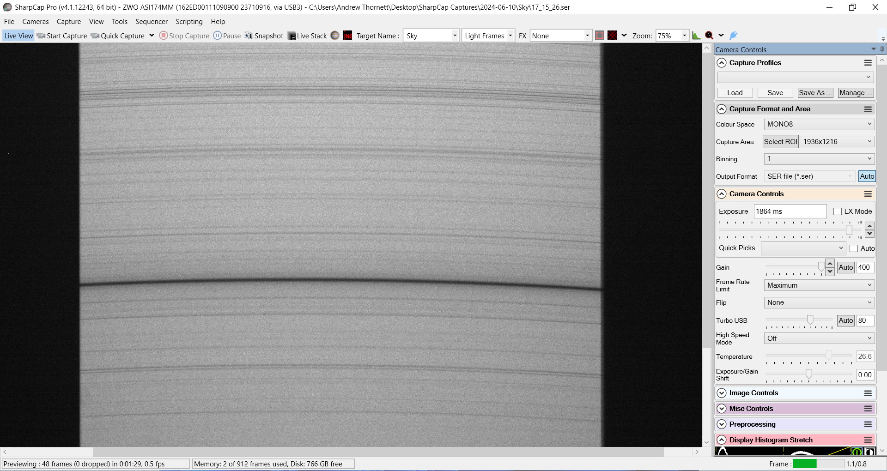The image size is (887, 471).
Task: Open the Camera Controls section menu
Action: [x=868, y=194]
